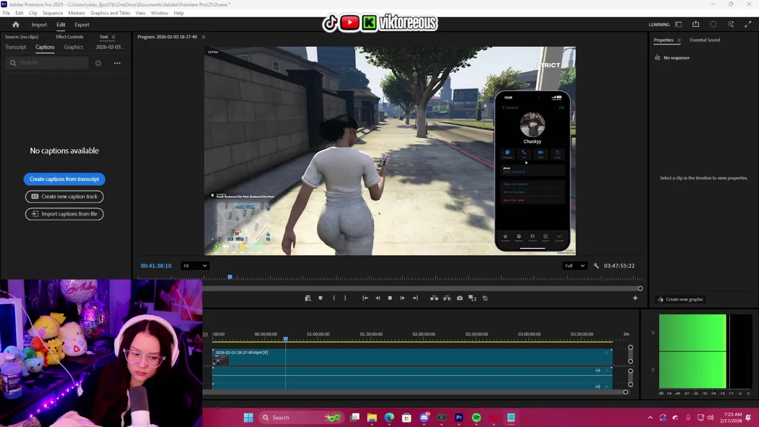Open the Sequence menu
This screenshot has width=759, height=427.
[x=53, y=13]
